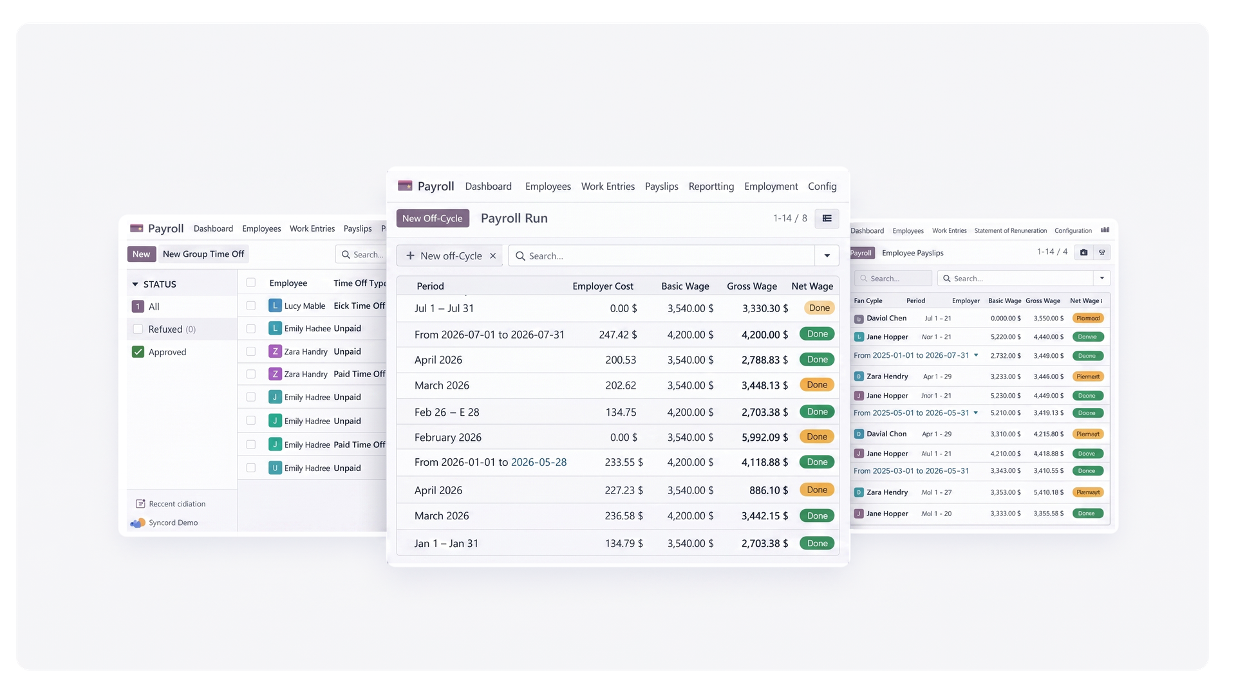Check the Refuxed status filter

point(138,329)
